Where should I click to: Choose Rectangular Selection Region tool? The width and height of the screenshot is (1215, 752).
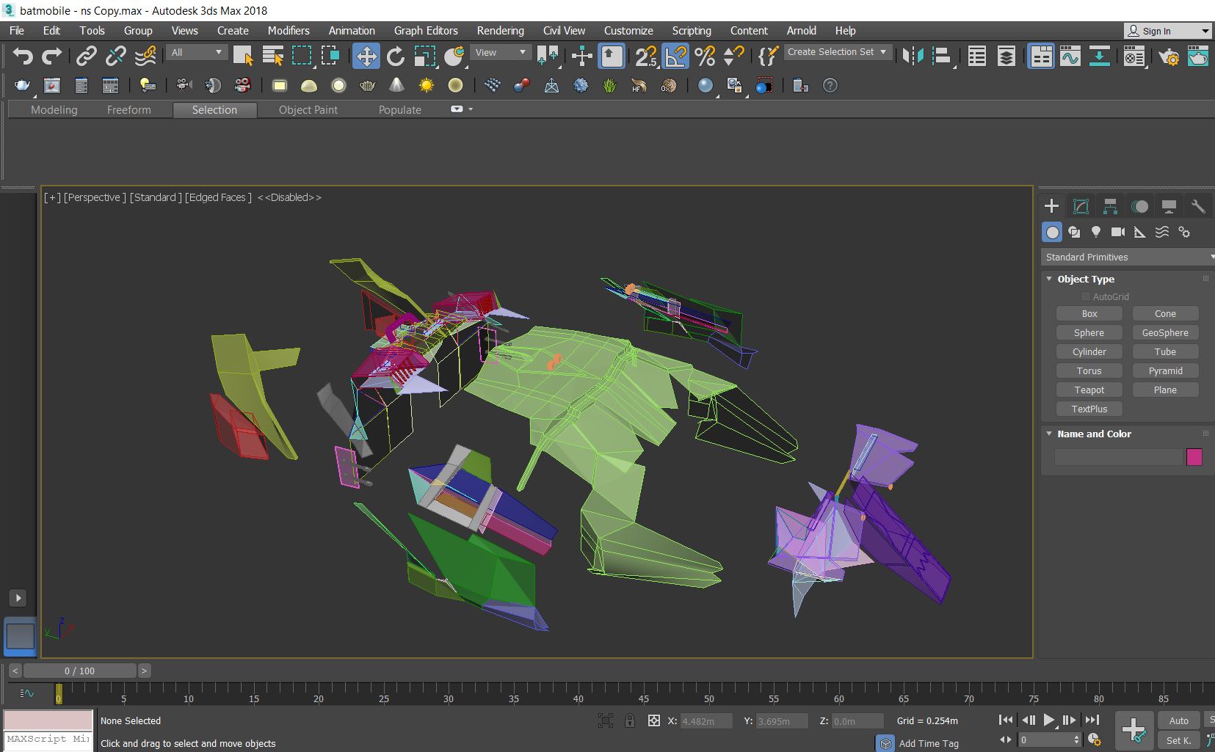[x=302, y=56]
